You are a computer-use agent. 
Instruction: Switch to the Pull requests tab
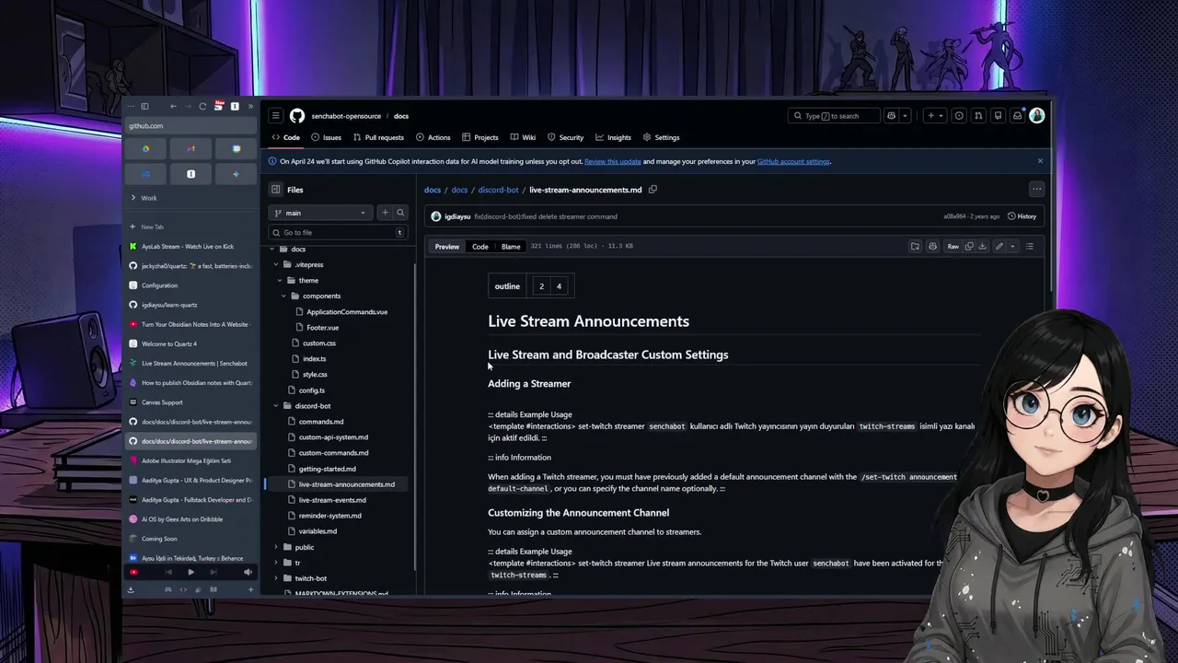tap(378, 137)
